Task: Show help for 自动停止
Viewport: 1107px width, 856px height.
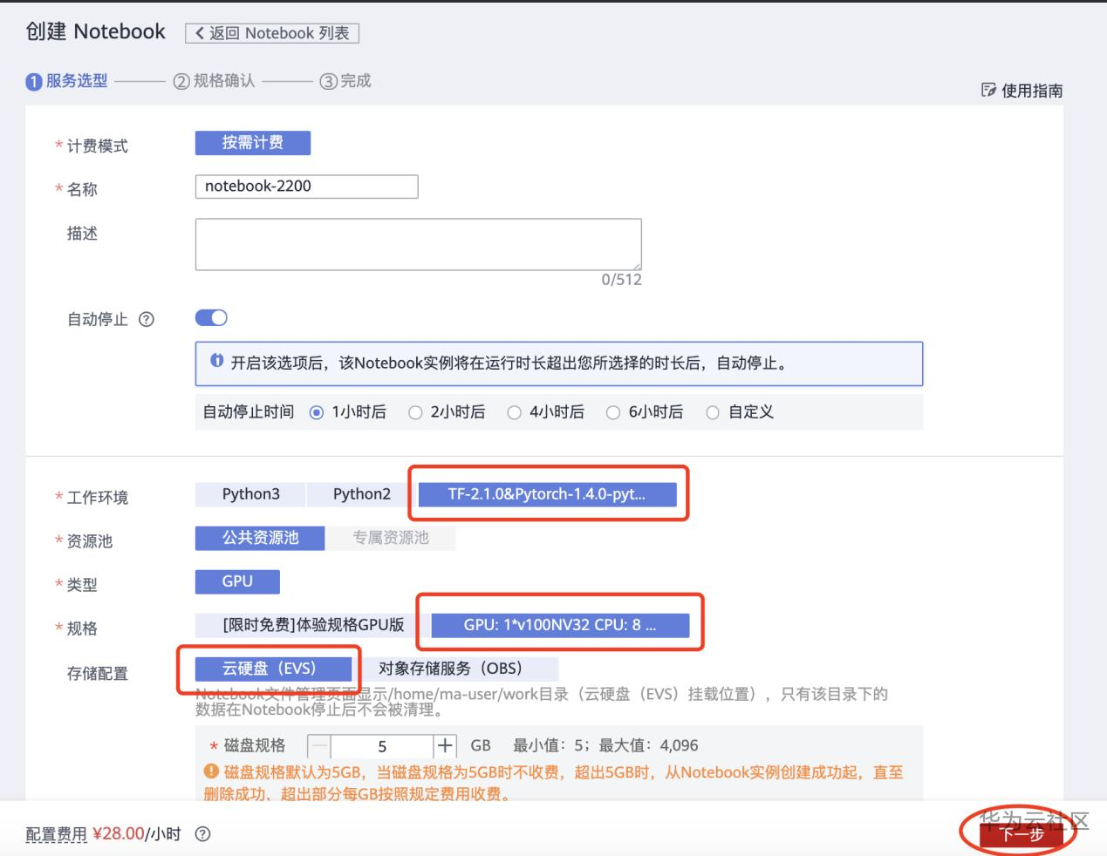Action: [147, 319]
